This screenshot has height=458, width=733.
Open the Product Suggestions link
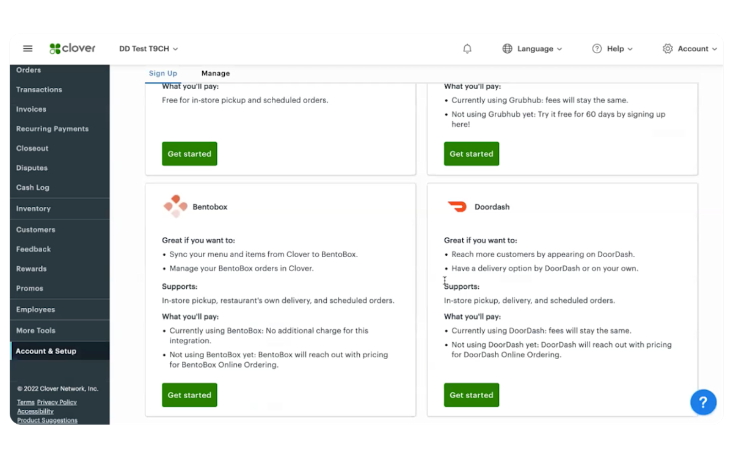(x=47, y=420)
